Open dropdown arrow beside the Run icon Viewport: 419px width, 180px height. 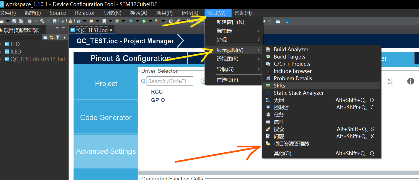coord(150,21)
